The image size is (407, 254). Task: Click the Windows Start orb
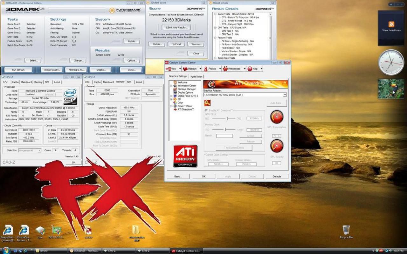click(6, 251)
